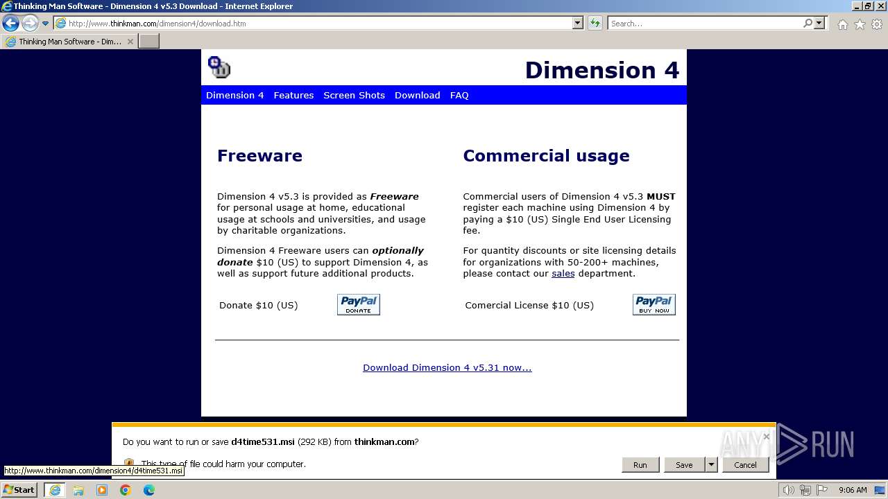Click Download Dimension 4 v5.31 now link

pos(447,367)
